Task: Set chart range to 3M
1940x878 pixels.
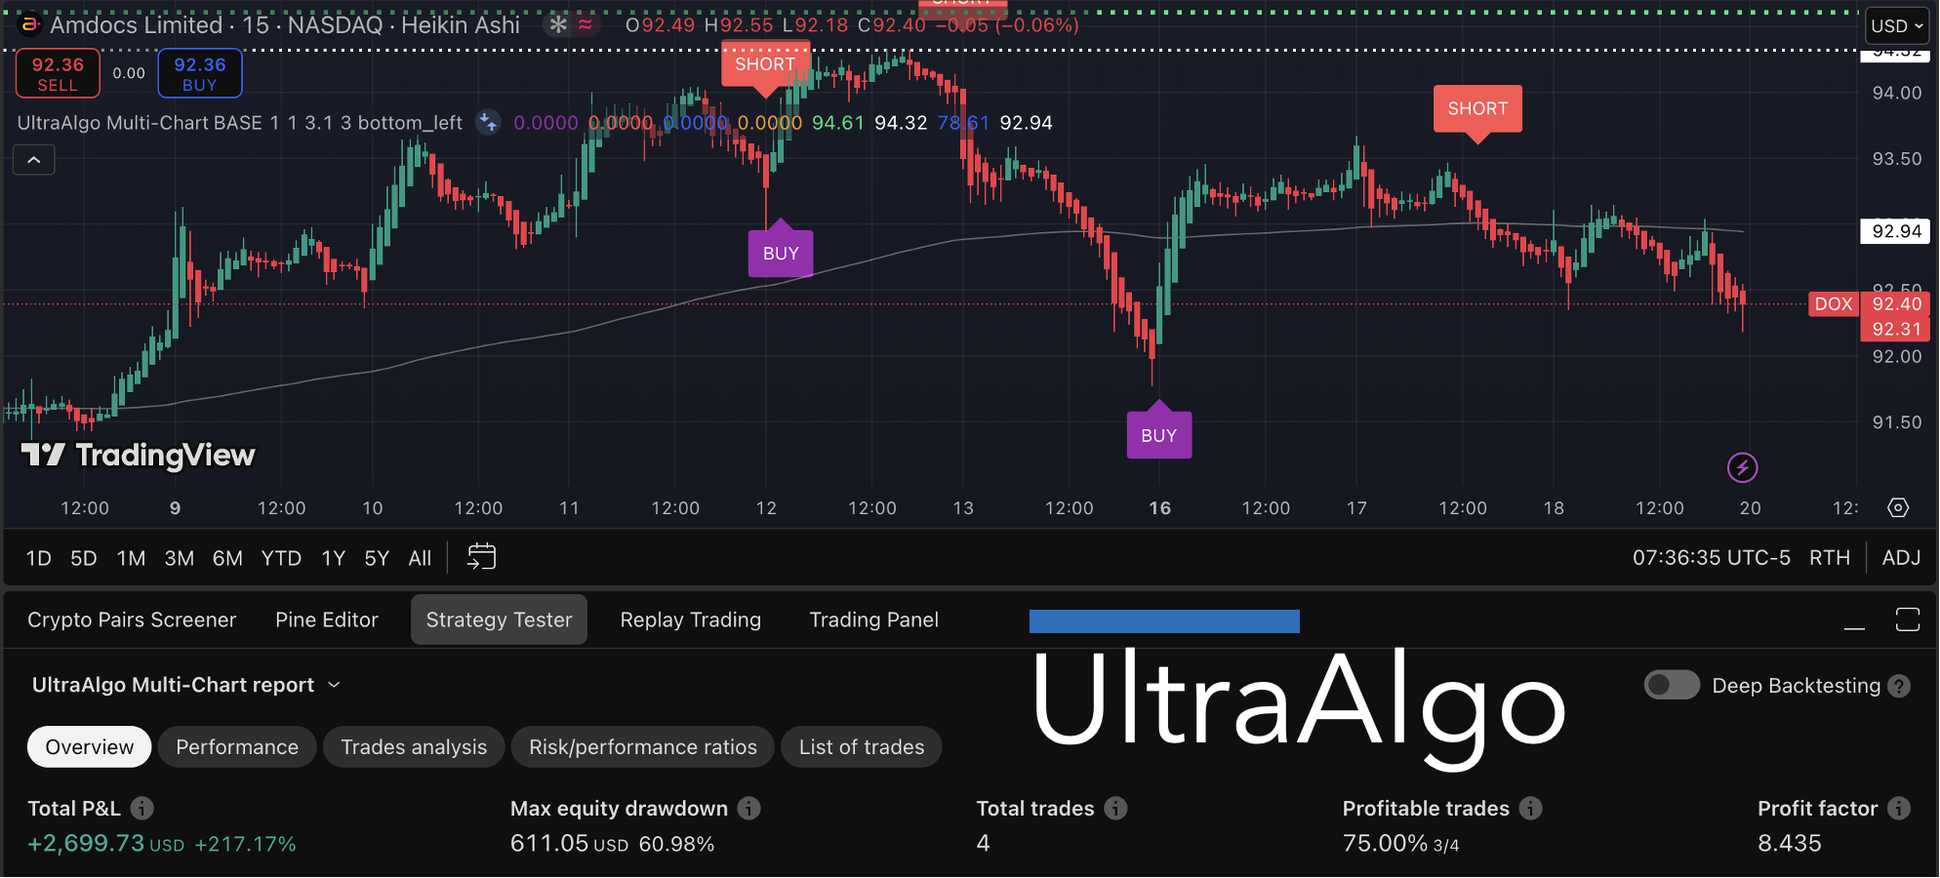Action: tap(180, 558)
